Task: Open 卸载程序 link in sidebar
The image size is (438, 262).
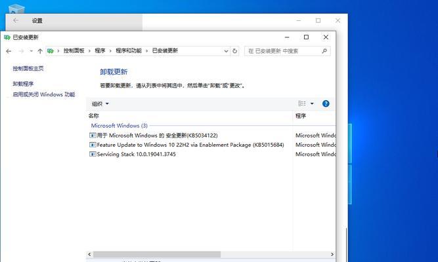Action: tap(23, 84)
